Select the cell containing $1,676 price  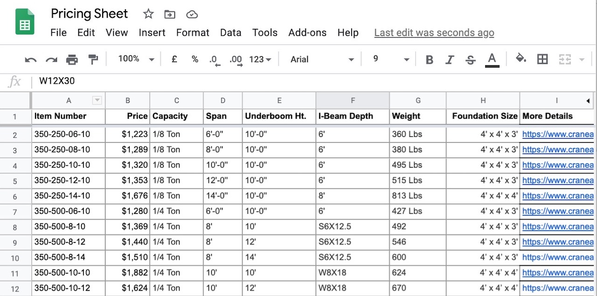point(128,196)
